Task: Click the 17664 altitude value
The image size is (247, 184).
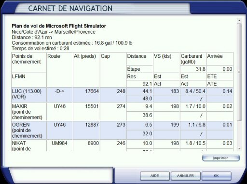Action: [x=92, y=91]
